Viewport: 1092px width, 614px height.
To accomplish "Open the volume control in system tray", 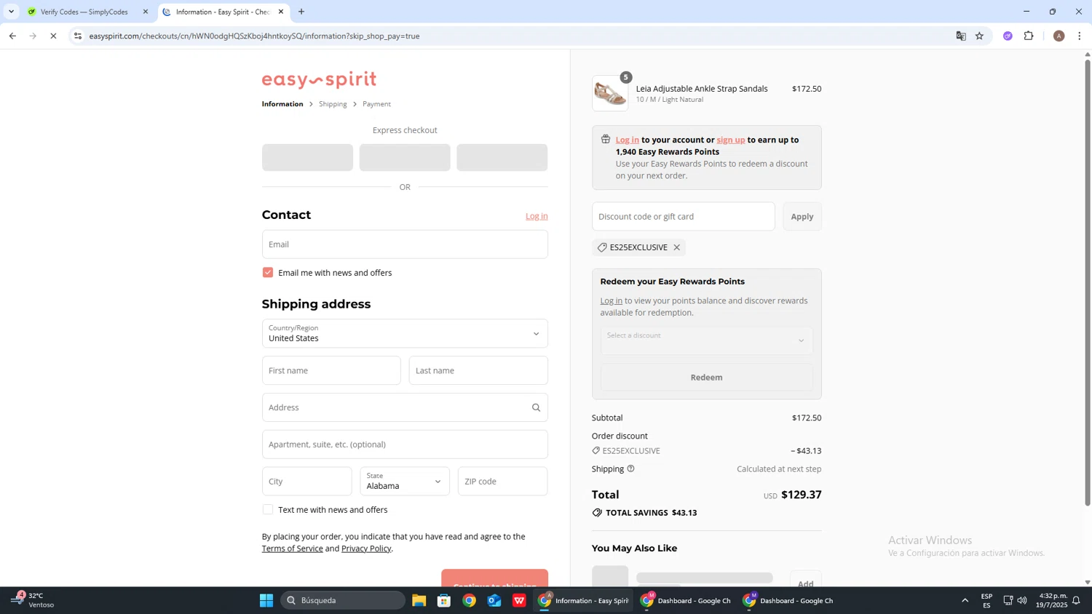I will [x=1022, y=600].
